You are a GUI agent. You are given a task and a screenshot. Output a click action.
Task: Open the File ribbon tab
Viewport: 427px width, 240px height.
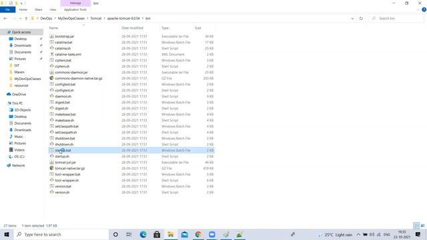pos(7,9)
